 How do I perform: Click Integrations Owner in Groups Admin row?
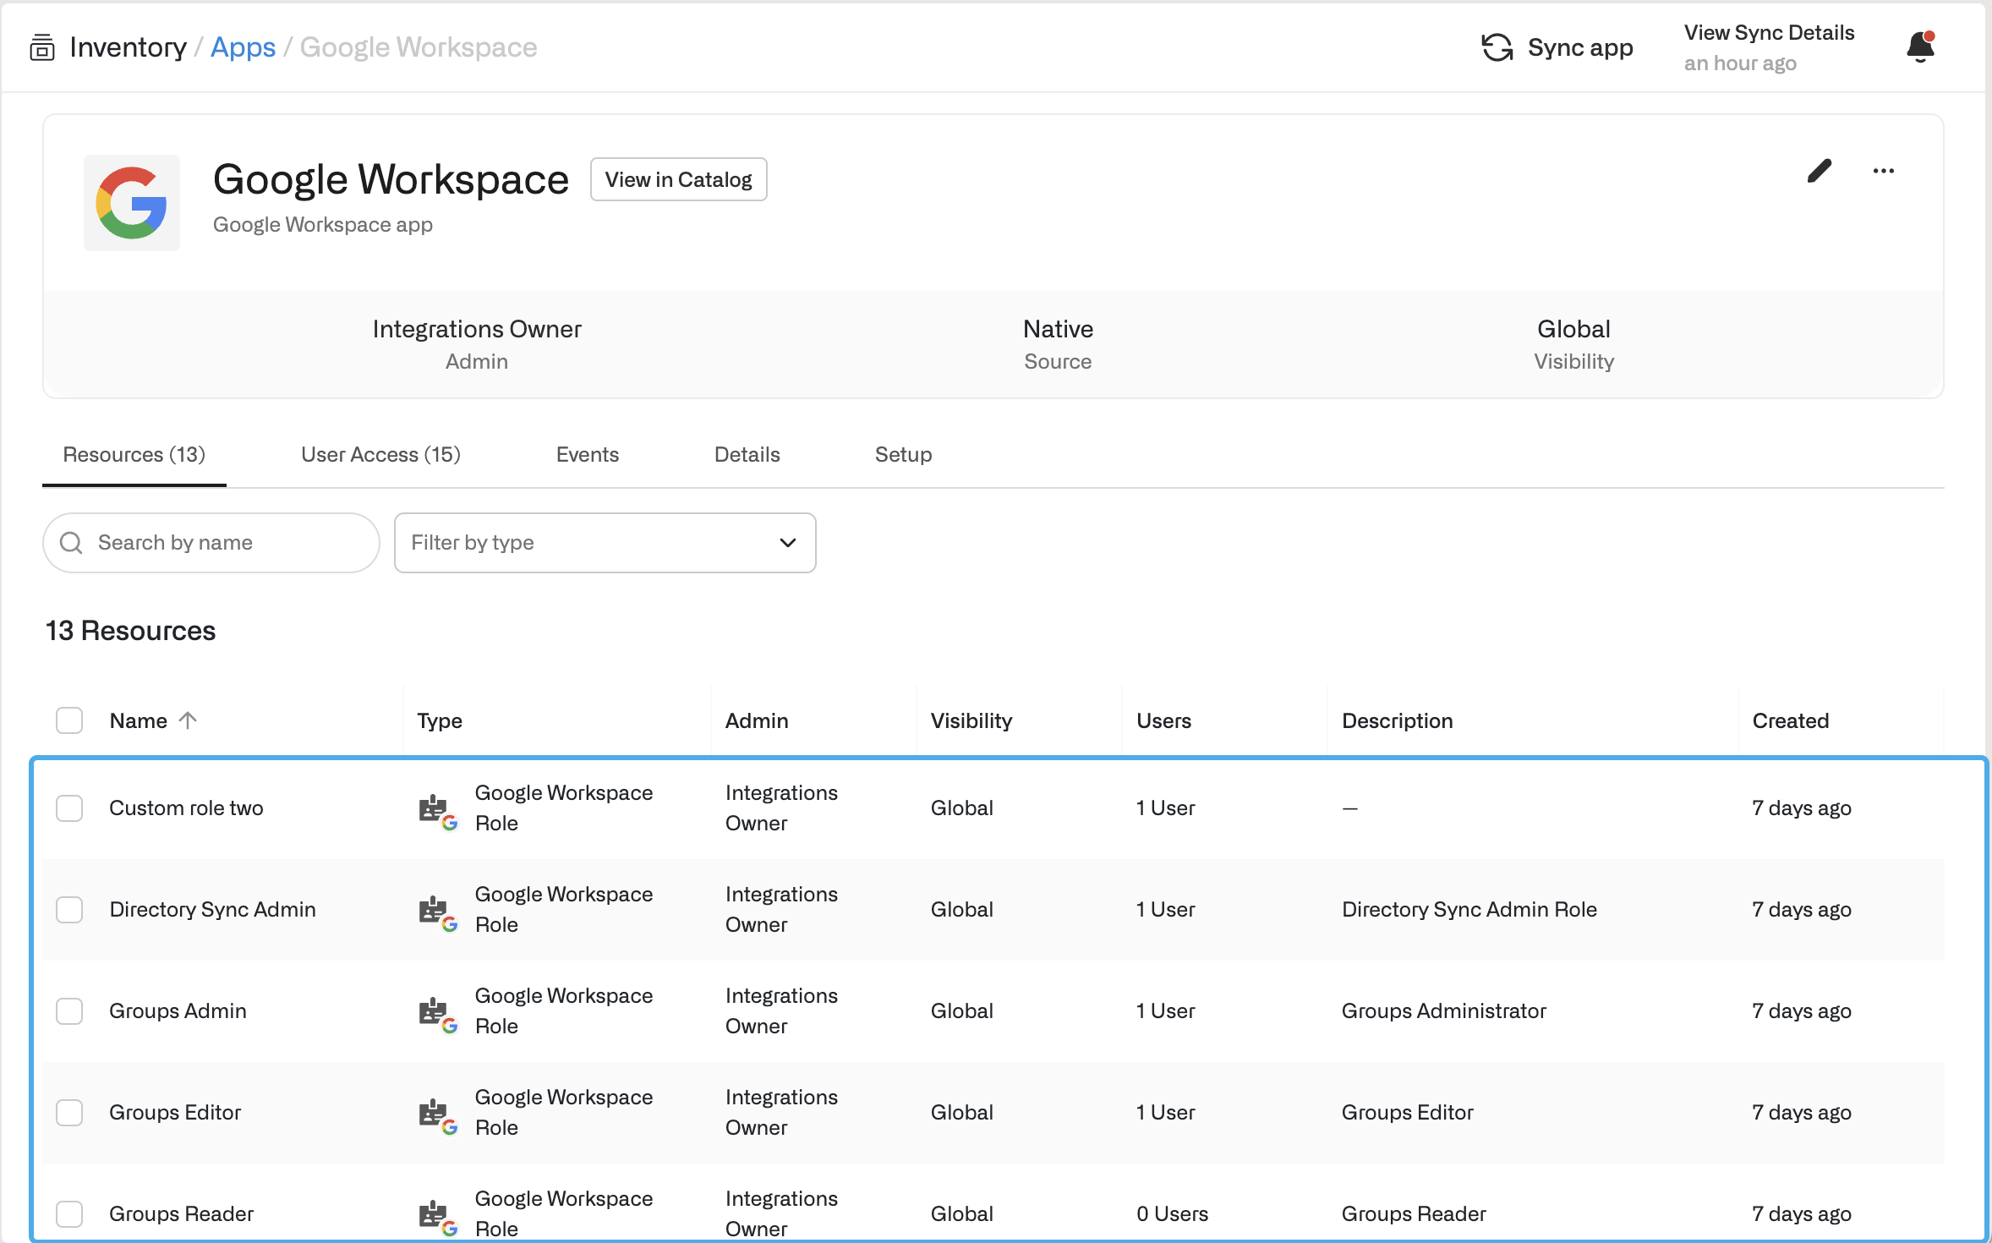pos(781,1011)
